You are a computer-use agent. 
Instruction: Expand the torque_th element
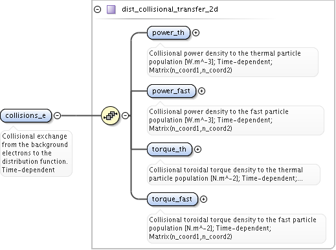(197, 149)
